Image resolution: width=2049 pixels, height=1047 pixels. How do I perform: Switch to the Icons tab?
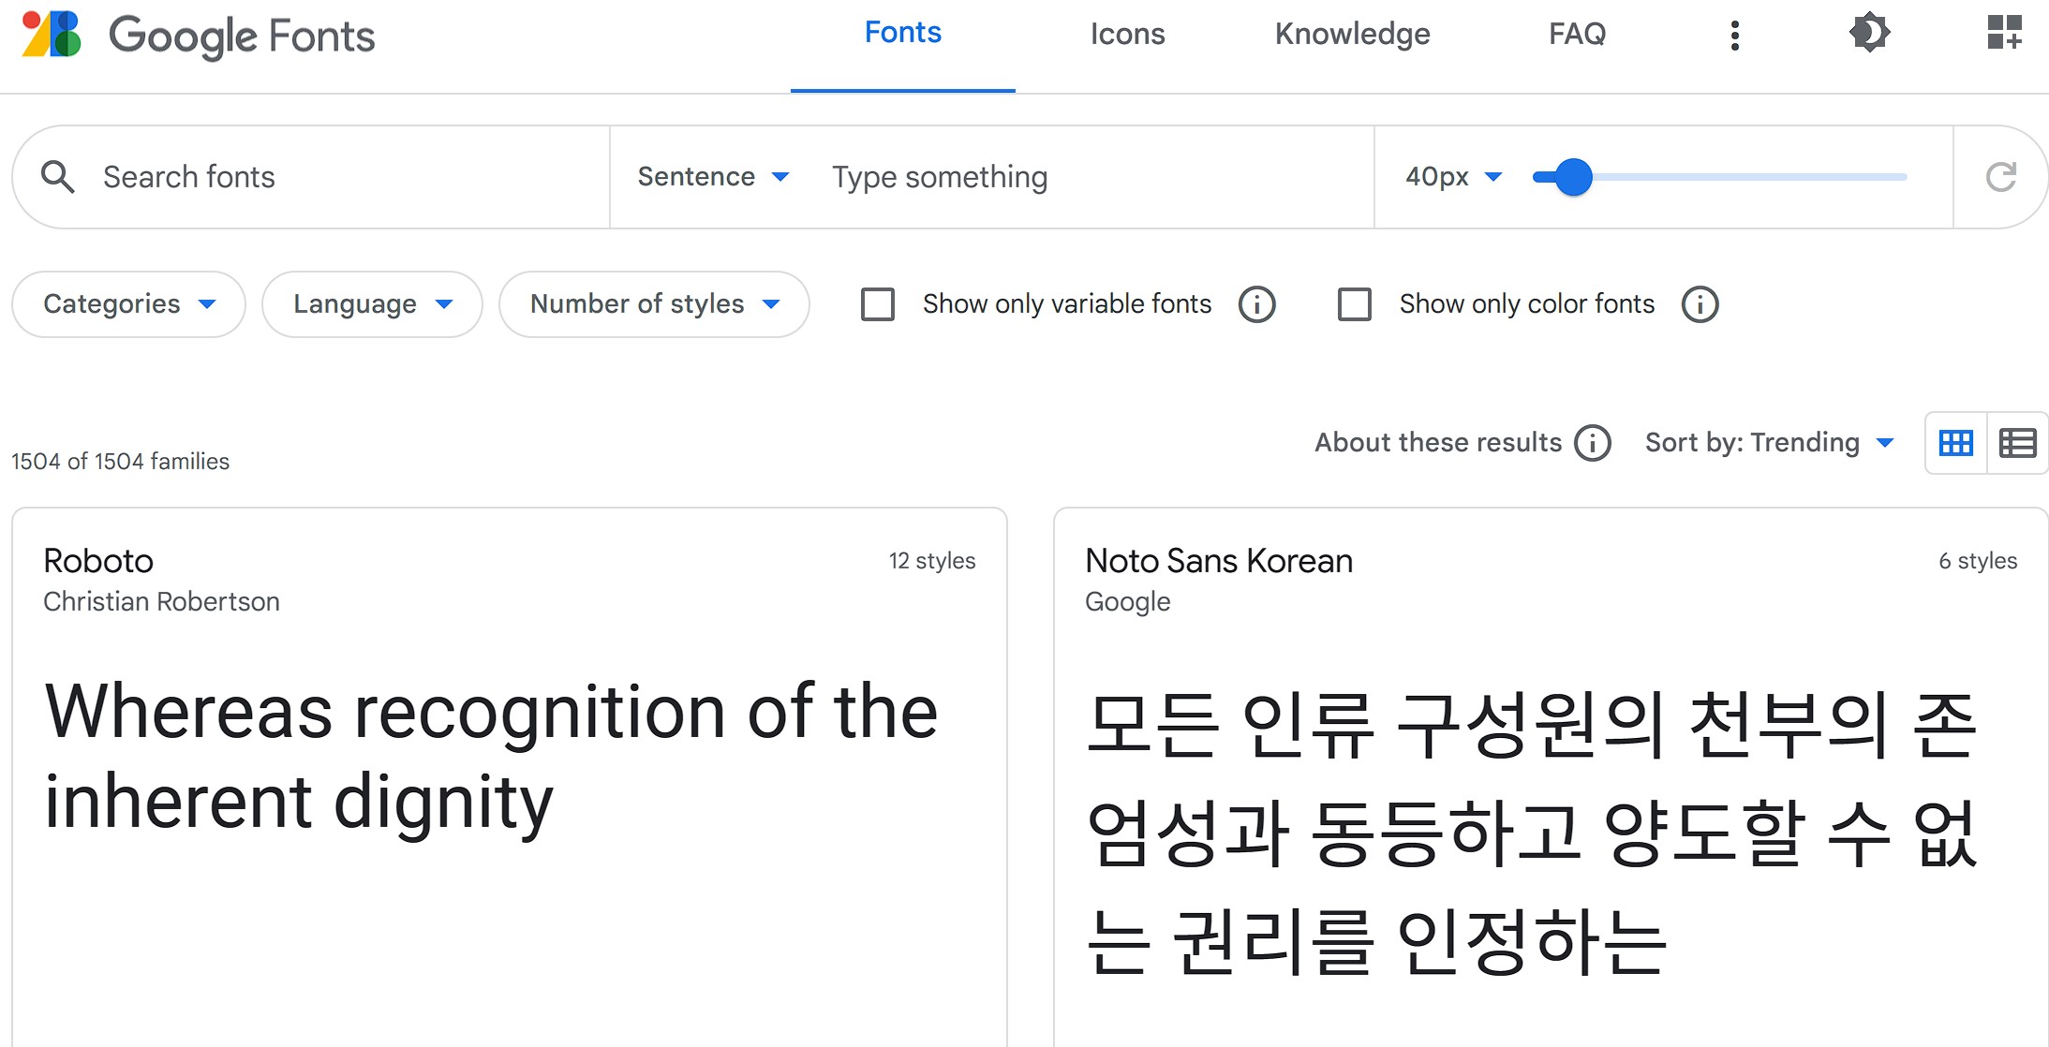(x=1127, y=34)
